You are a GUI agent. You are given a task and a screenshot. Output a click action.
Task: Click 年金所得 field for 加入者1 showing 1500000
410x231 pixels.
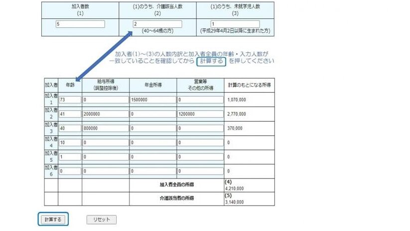coord(153,100)
